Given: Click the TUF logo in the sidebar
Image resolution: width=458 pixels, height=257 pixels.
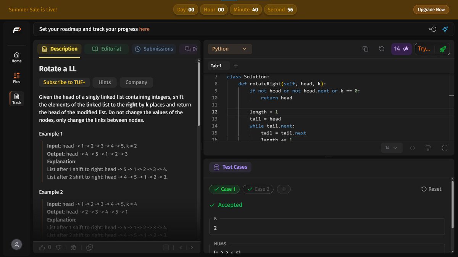Looking at the screenshot, I should click(x=16, y=30).
